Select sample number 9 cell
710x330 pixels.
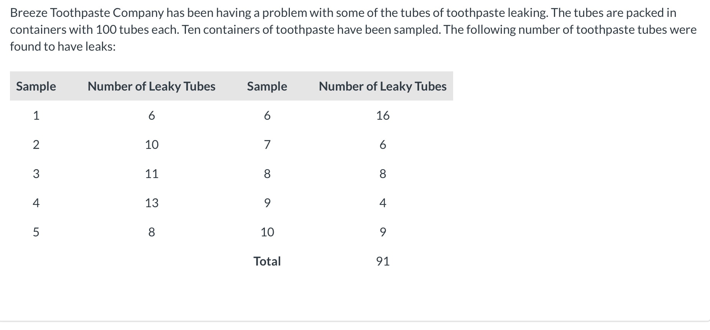[x=267, y=203]
